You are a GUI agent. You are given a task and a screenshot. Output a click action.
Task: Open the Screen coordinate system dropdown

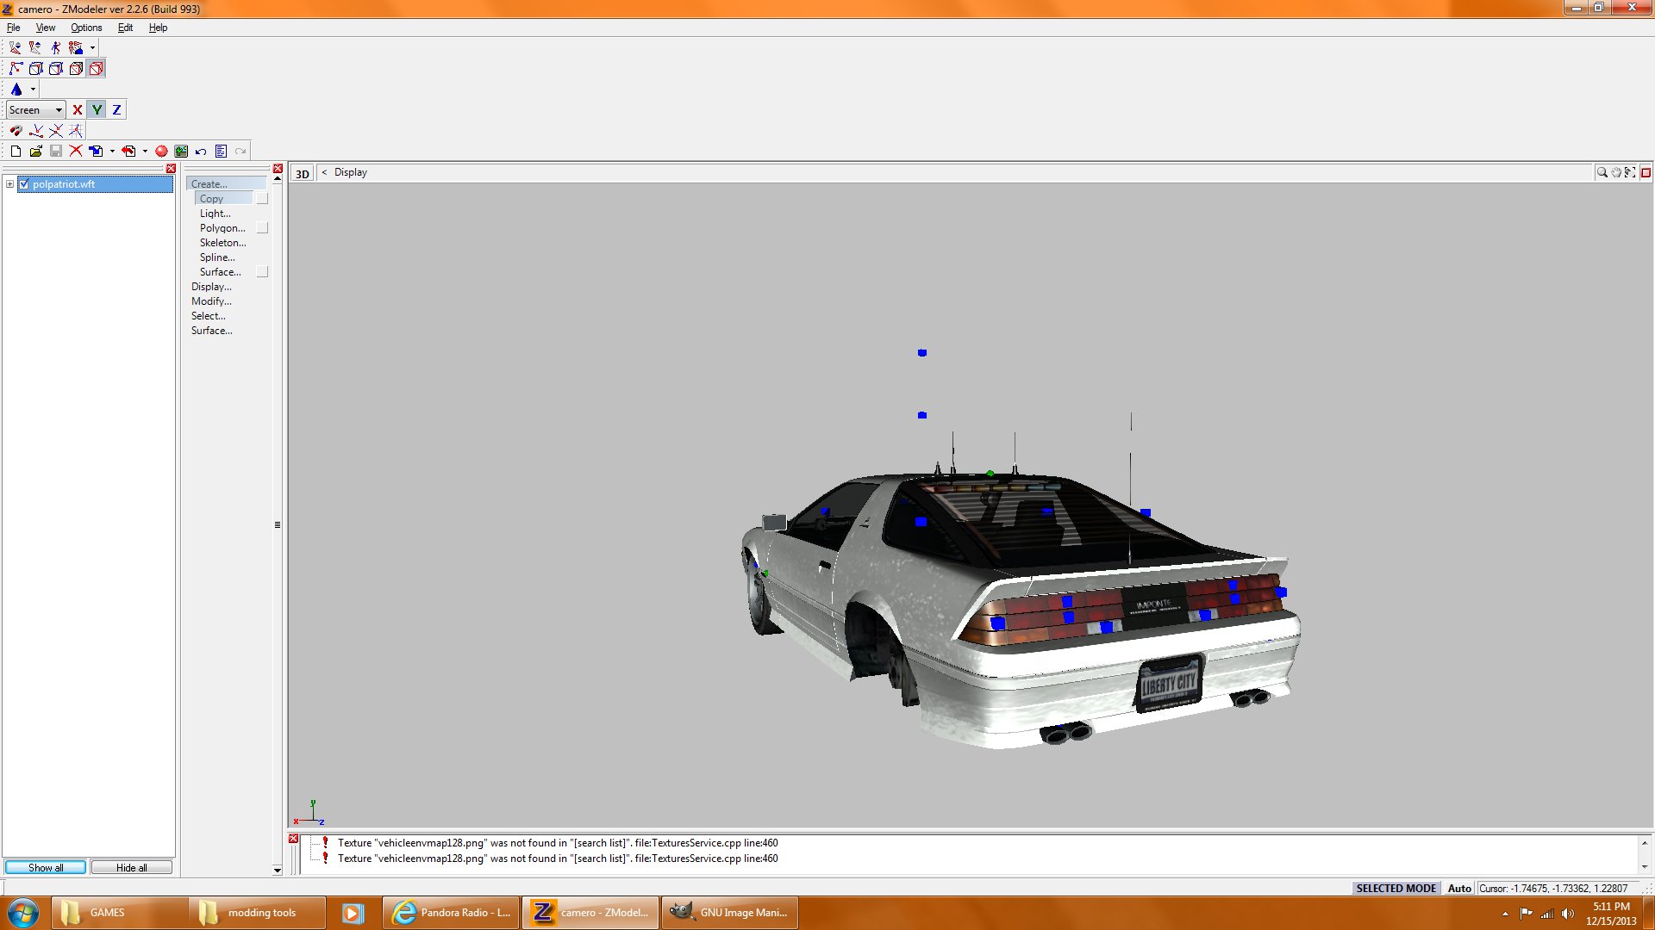click(36, 109)
